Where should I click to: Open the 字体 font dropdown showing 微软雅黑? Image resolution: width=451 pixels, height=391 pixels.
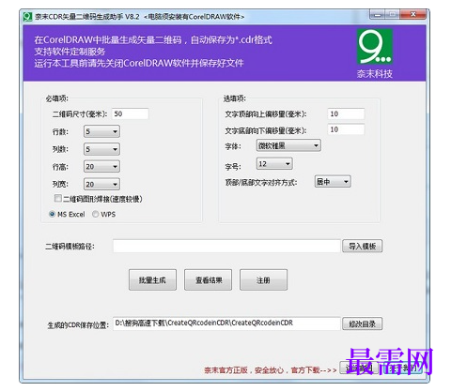(288, 145)
